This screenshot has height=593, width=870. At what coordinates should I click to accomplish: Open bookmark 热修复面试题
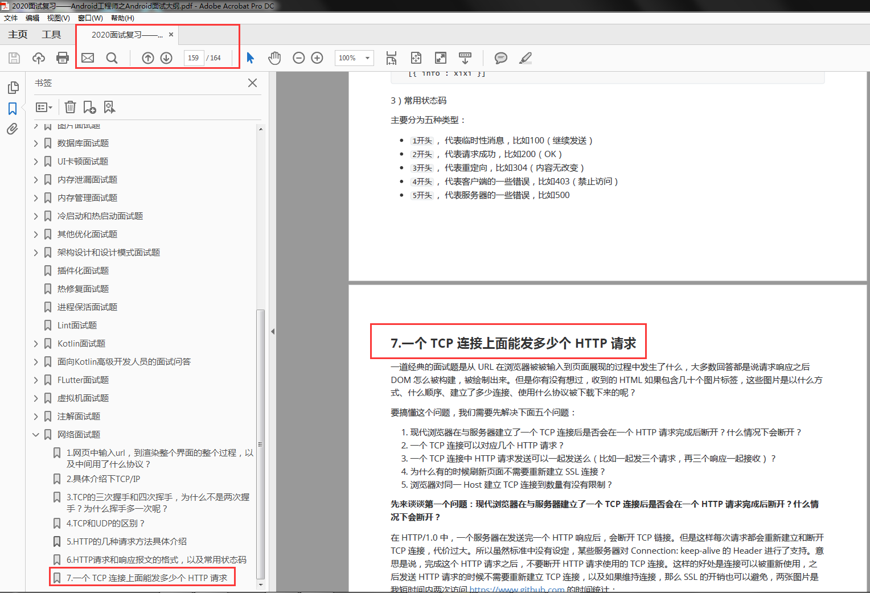pos(83,289)
